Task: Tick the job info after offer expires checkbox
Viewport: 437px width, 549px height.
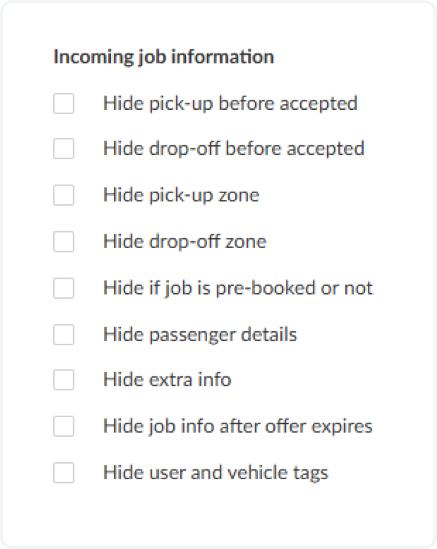Action: [x=64, y=426]
